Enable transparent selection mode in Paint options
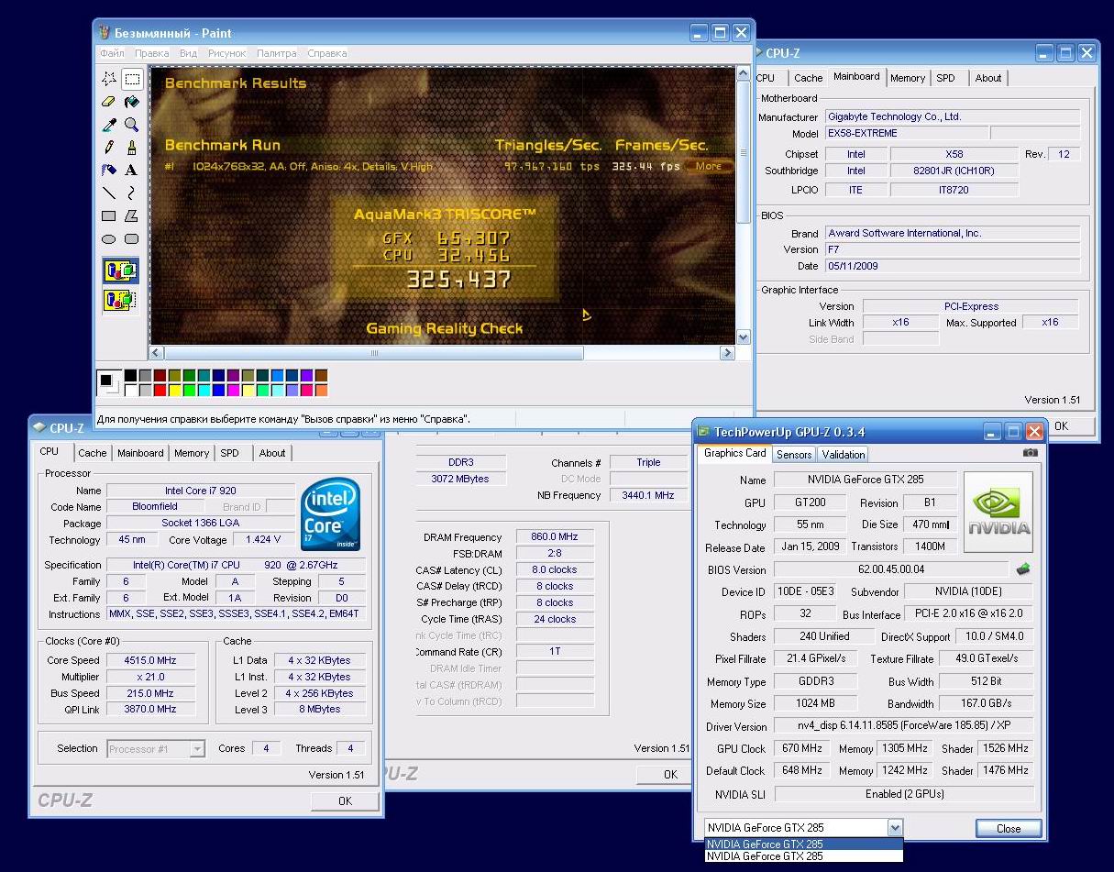1114x872 pixels. 121,299
